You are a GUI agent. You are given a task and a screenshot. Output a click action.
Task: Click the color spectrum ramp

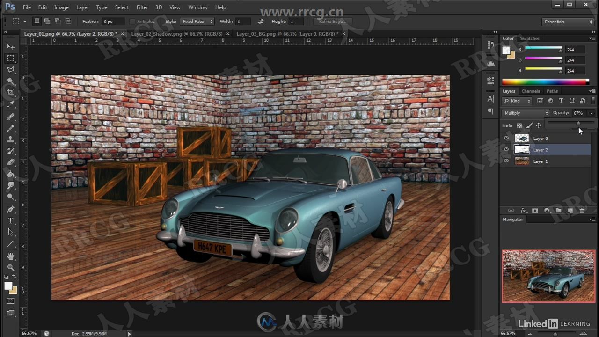point(545,81)
